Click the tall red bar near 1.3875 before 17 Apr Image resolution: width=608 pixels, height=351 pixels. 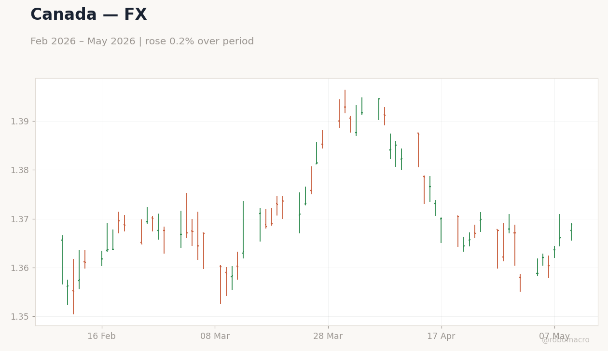pyautogui.click(x=418, y=150)
